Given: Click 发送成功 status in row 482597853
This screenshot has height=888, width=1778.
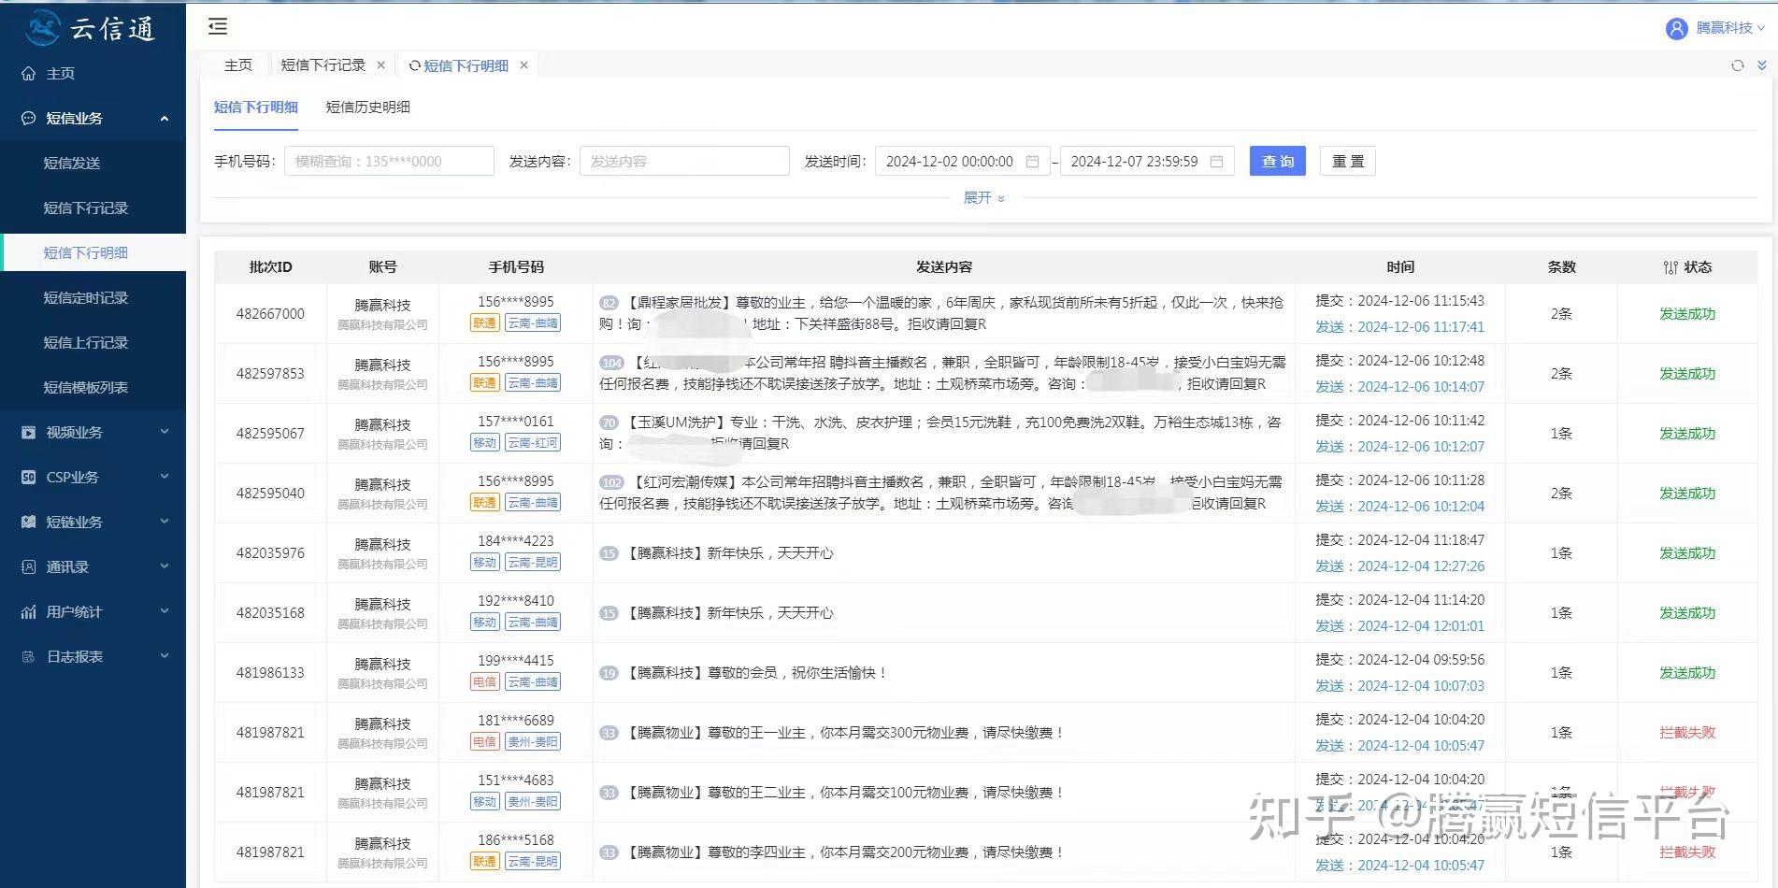Looking at the screenshot, I should [x=1687, y=374].
